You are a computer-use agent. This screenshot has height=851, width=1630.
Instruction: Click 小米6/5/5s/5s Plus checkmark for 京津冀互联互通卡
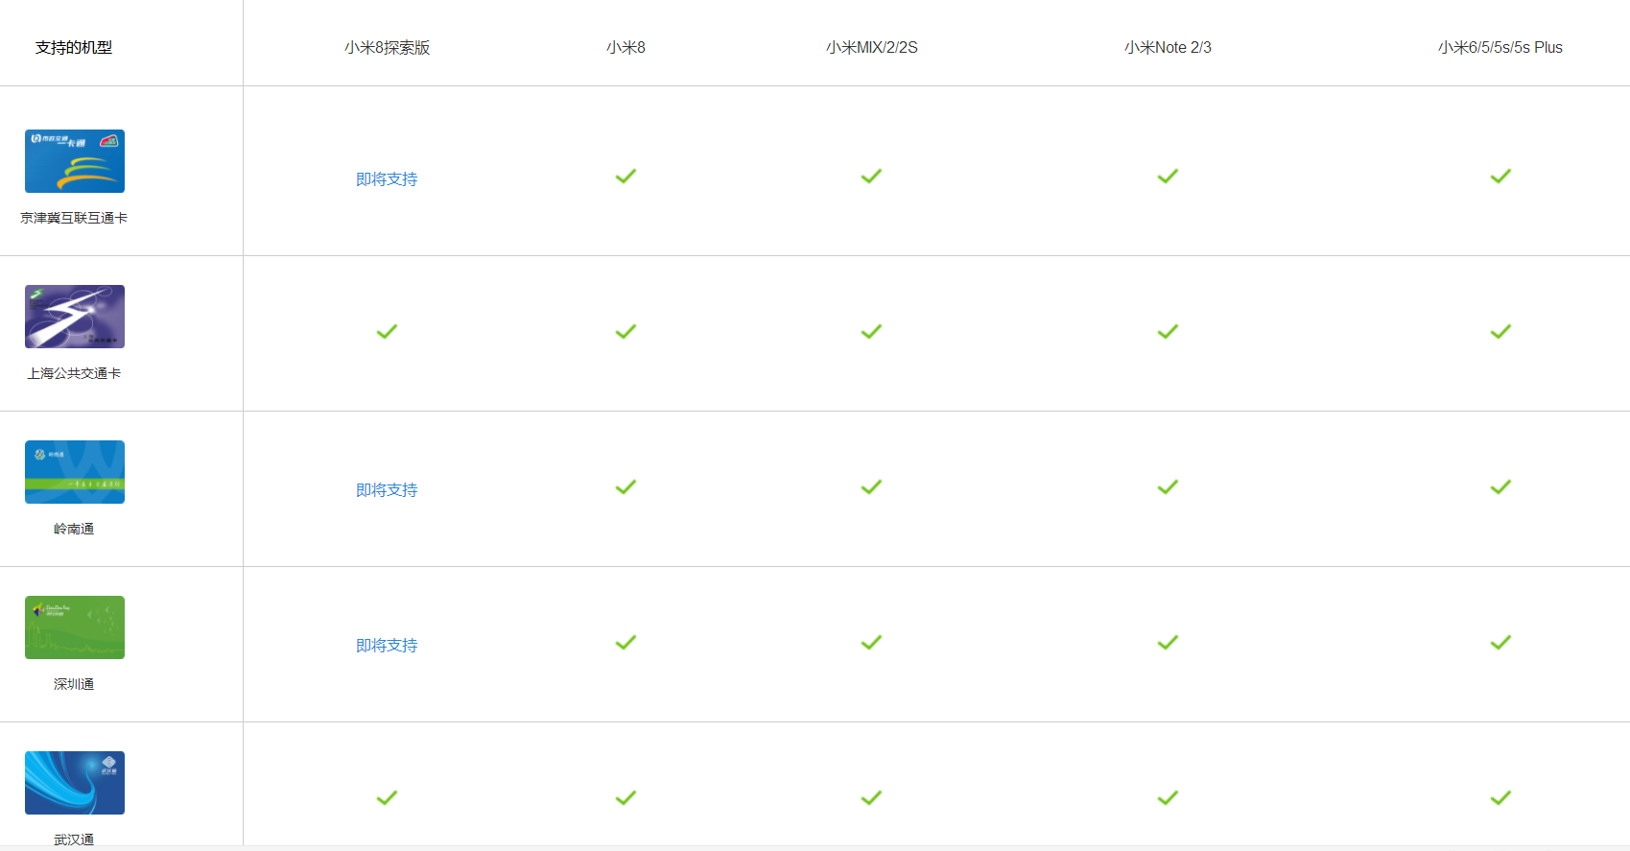click(x=1500, y=177)
